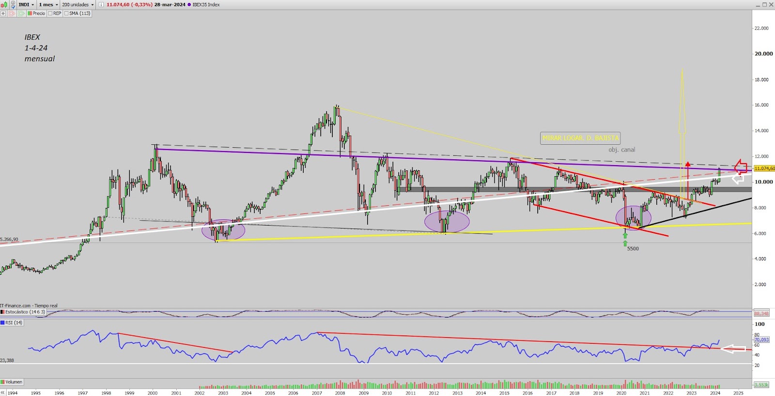This screenshot has height=396, width=775.
Task: Select the 'MIRAR LOGAR. D. BAJISTA' note box
Action: click(x=580, y=138)
